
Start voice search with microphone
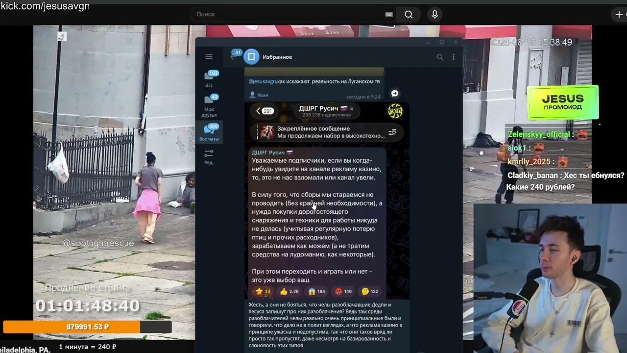pos(434,14)
